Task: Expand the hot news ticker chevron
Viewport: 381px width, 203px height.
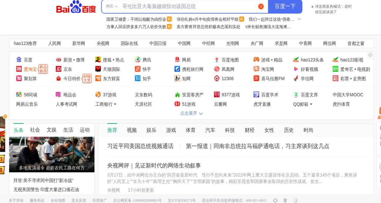Action: point(299,19)
